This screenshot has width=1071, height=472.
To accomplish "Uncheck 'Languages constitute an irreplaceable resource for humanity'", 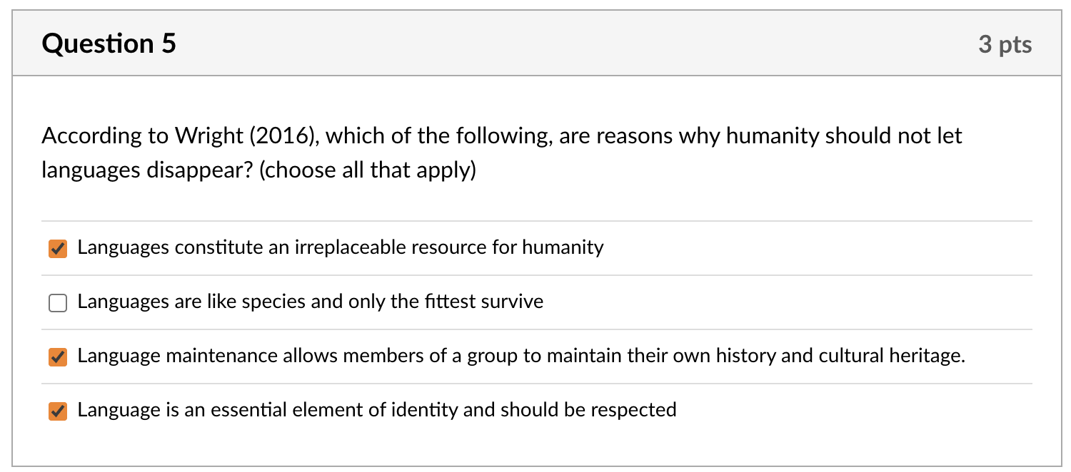I will (57, 247).
